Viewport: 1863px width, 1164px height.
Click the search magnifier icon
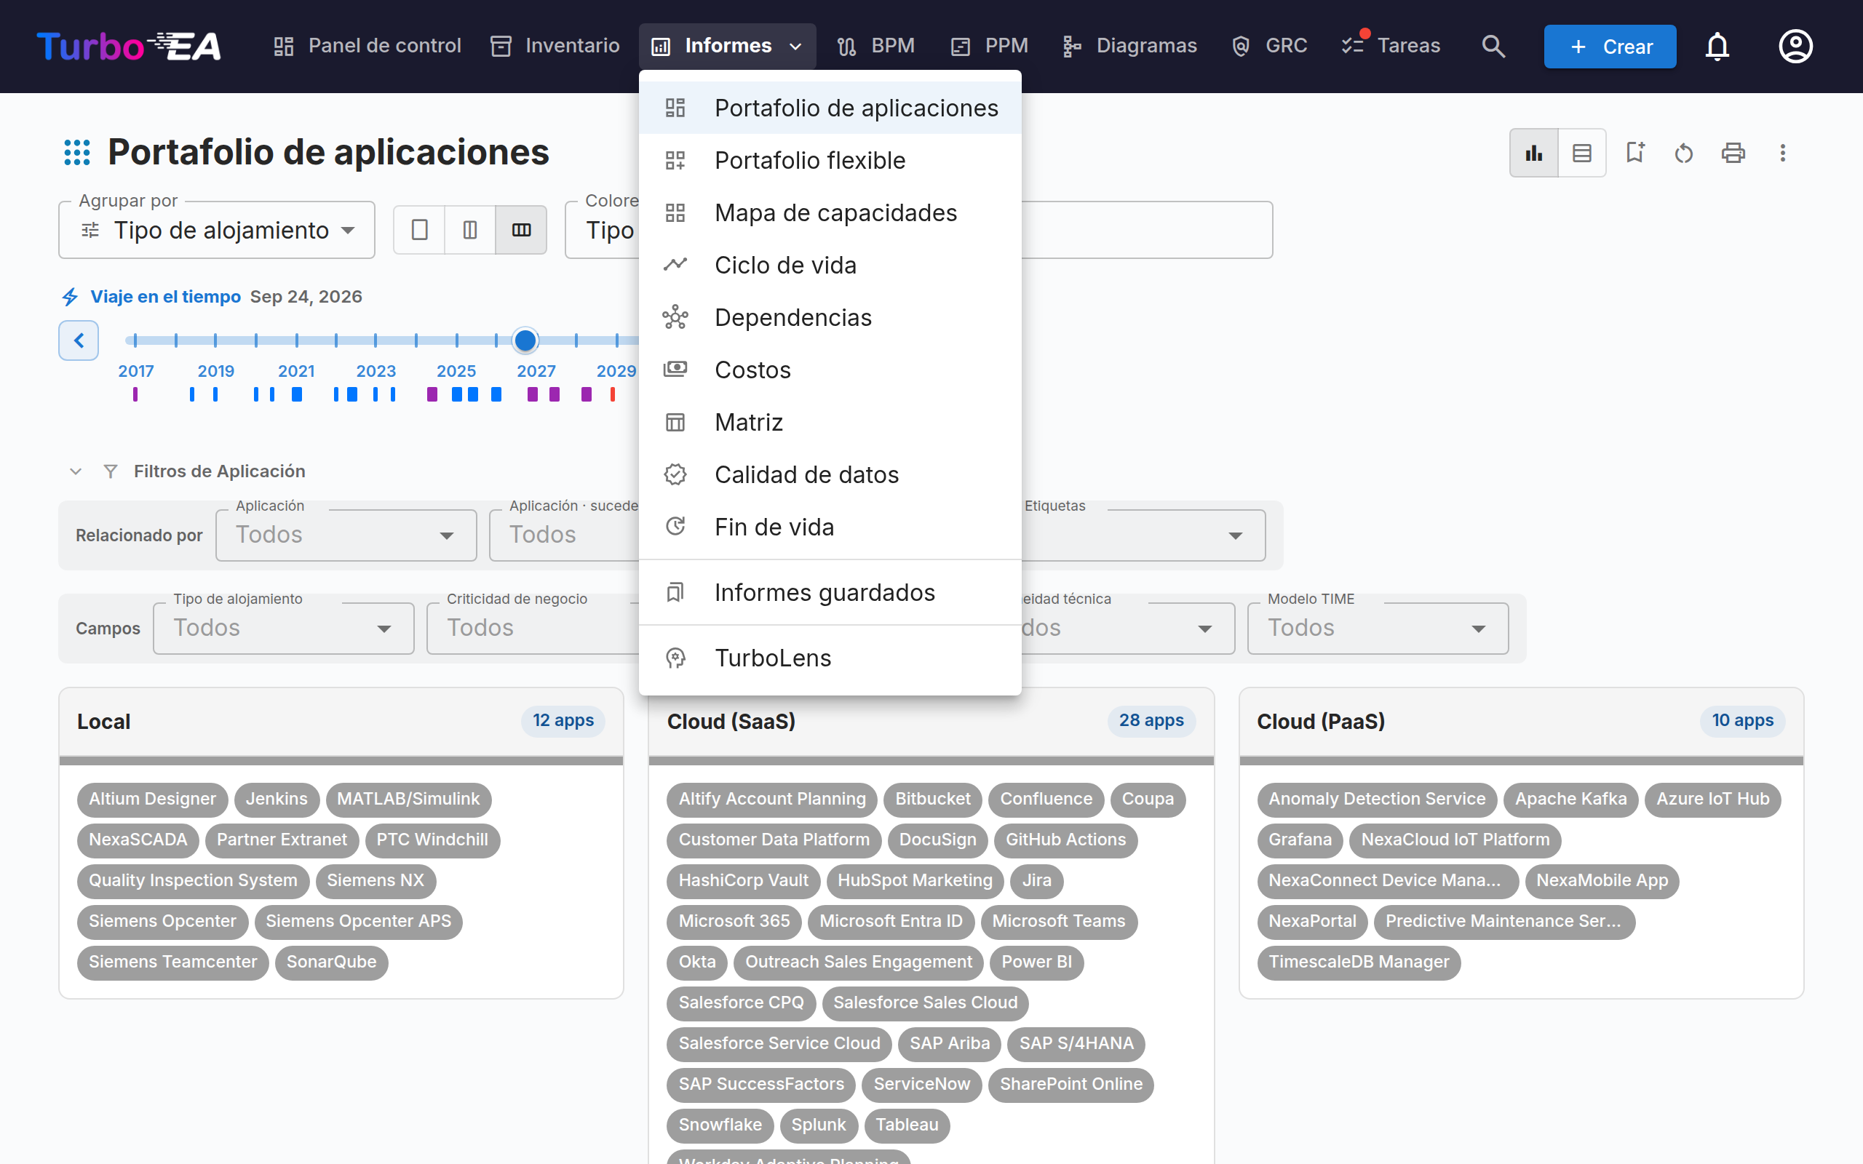coord(1493,46)
